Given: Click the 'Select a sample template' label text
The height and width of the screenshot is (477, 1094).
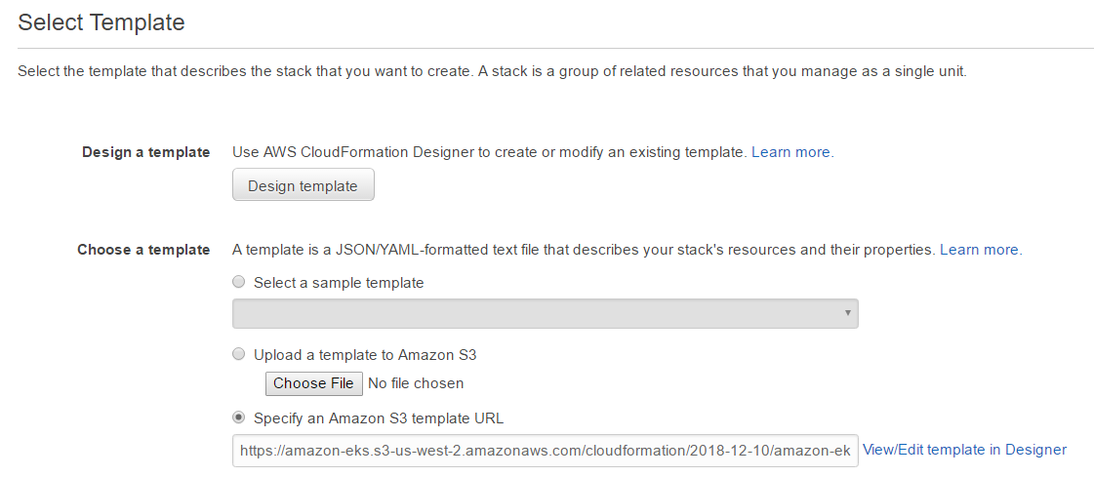Looking at the screenshot, I should pyautogui.click(x=339, y=283).
